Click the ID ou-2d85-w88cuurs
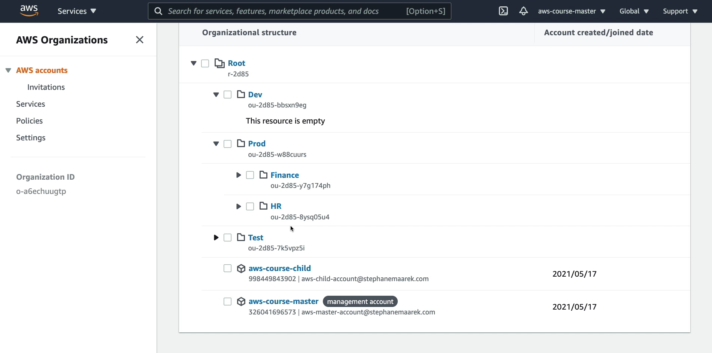 click(277, 155)
